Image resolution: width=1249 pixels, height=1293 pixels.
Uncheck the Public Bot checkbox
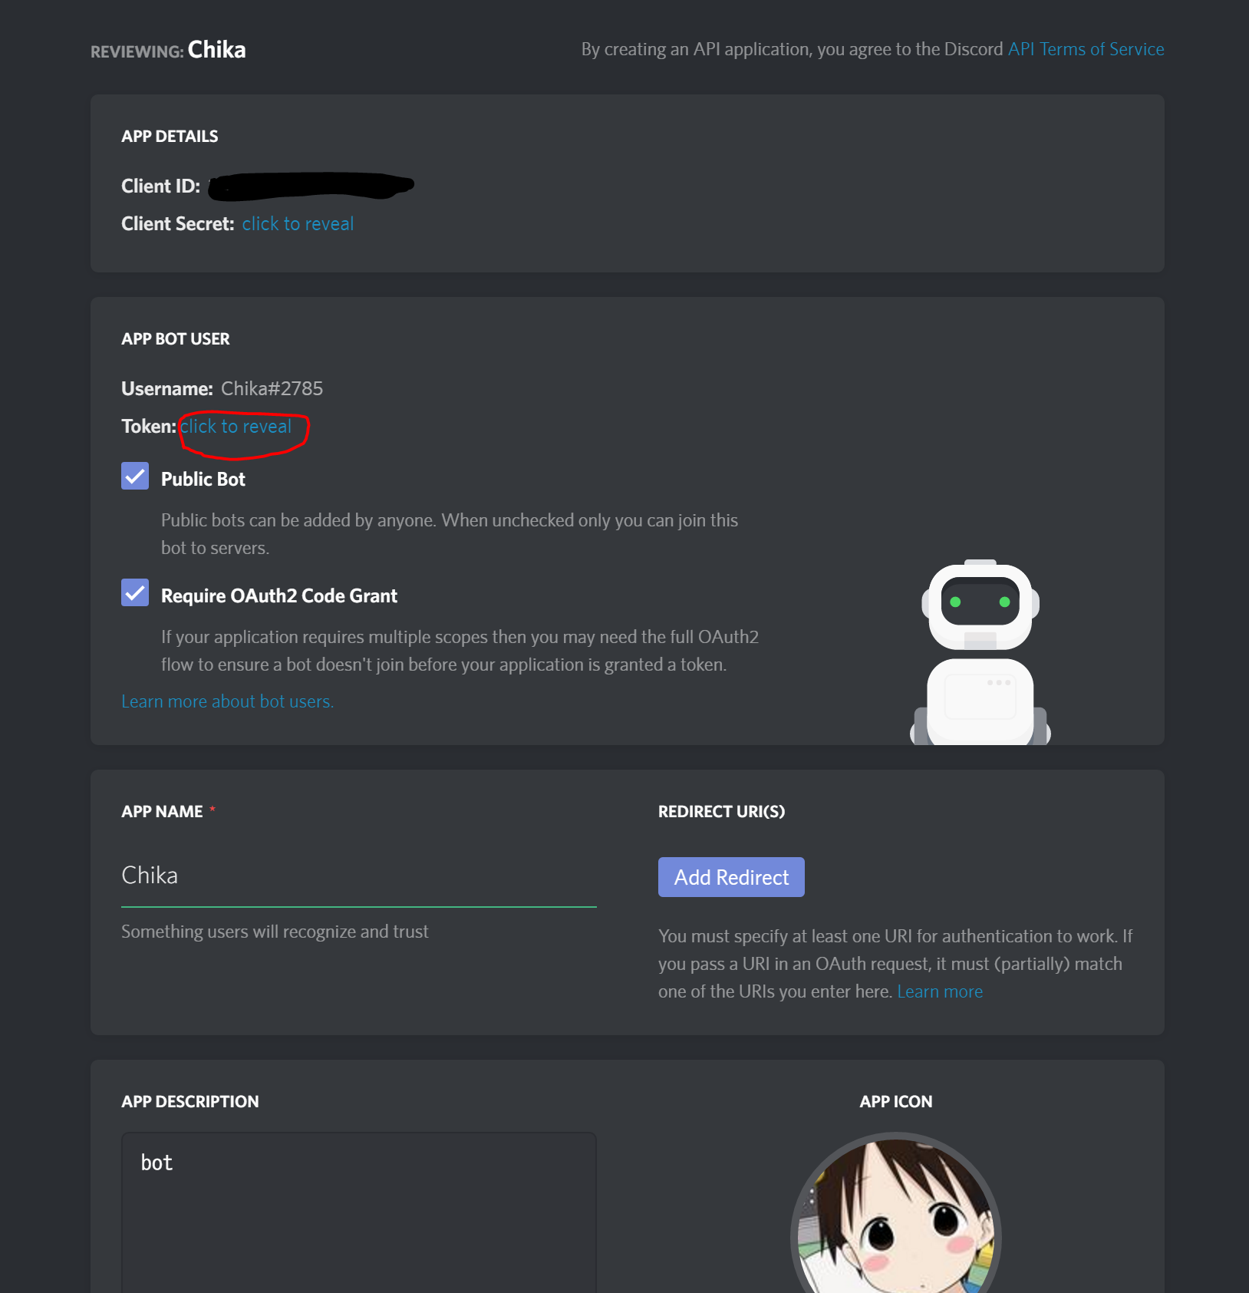[135, 476]
